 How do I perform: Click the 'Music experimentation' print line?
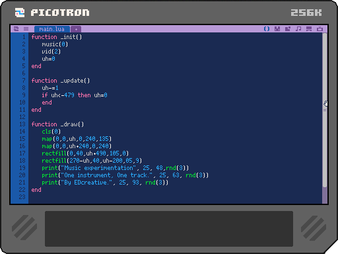(x=116, y=168)
